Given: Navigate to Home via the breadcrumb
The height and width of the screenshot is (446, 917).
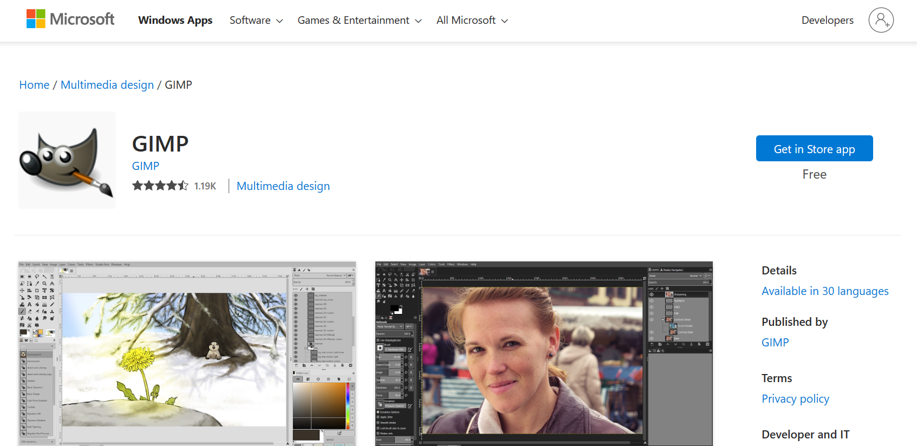Looking at the screenshot, I should [34, 85].
